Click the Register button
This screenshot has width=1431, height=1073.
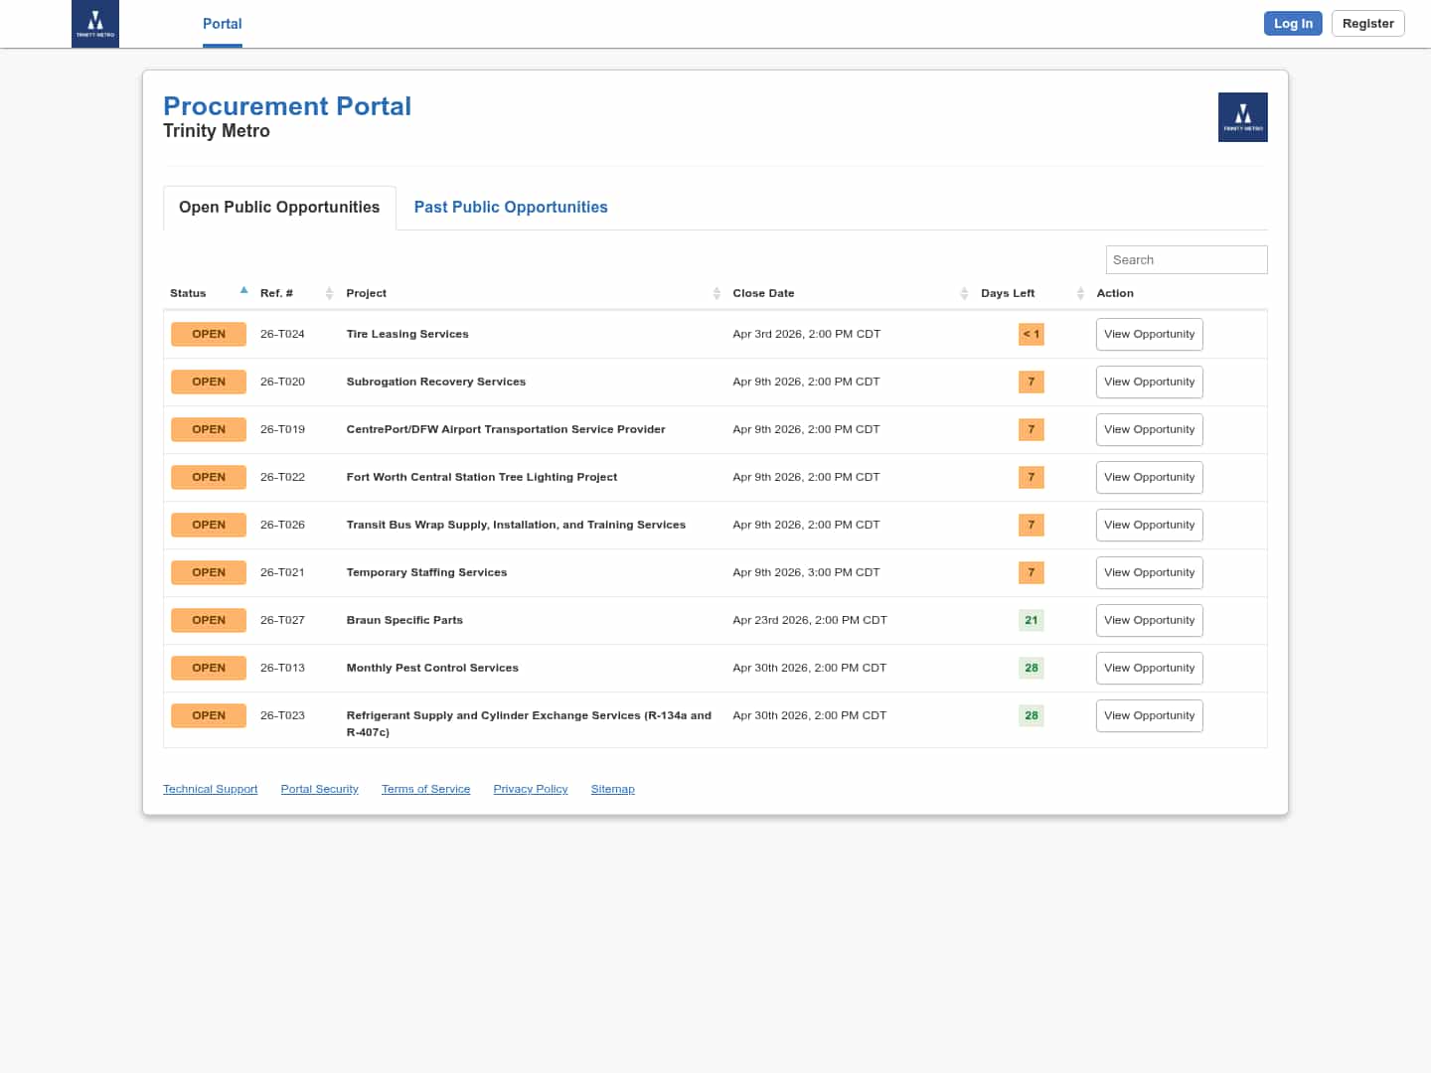click(1367, 24)
